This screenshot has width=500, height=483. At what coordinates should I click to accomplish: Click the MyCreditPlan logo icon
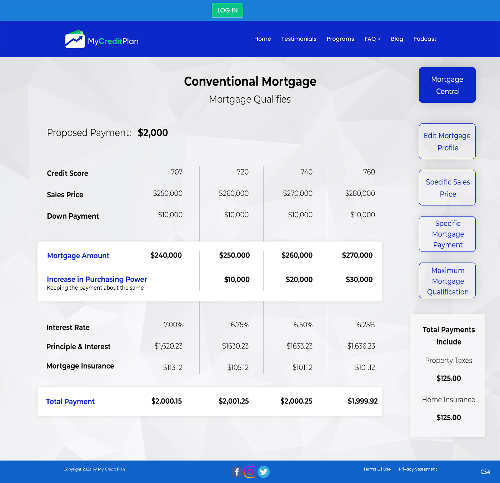[x=75, y=39]
